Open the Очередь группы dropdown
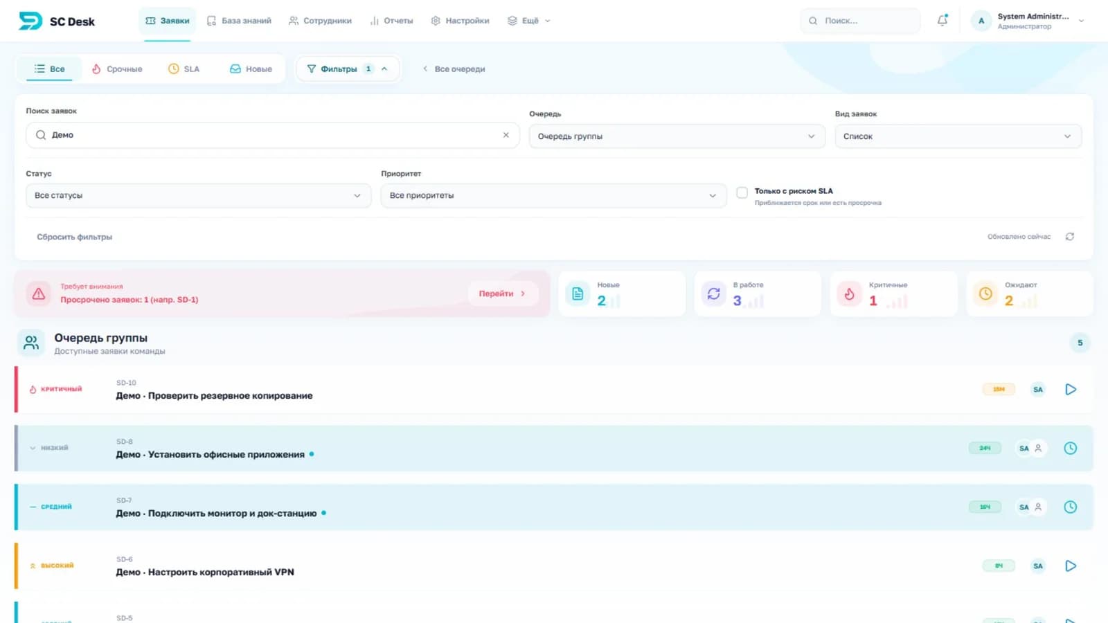 coord(677,136)
